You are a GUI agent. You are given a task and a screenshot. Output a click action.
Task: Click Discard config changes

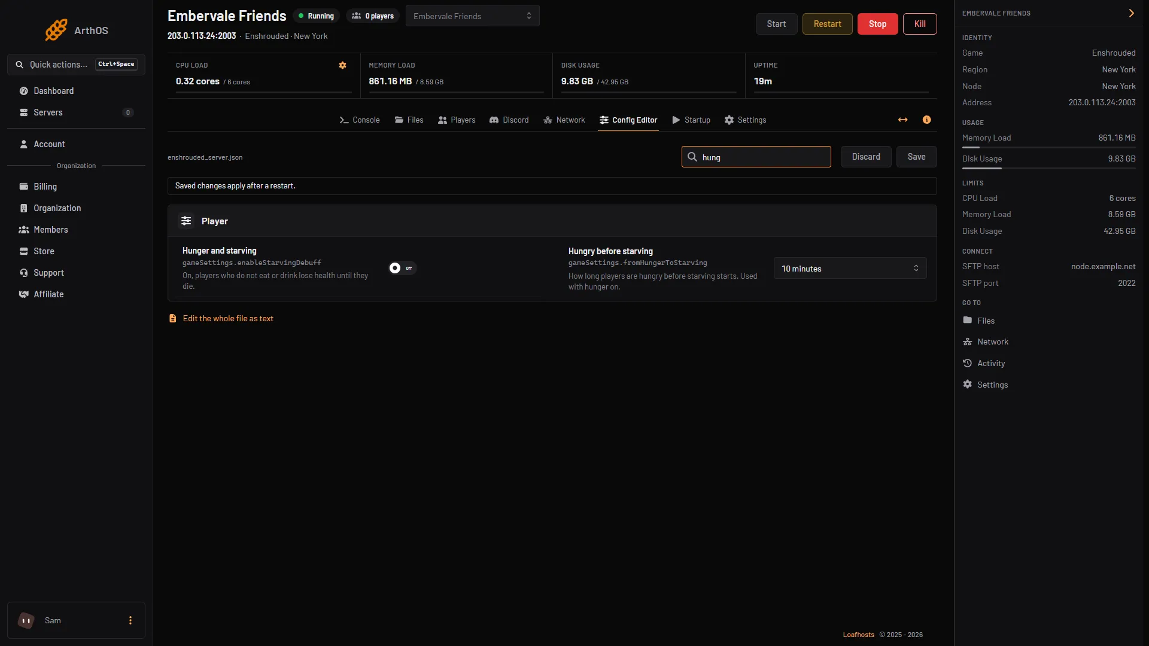point(866,157)
